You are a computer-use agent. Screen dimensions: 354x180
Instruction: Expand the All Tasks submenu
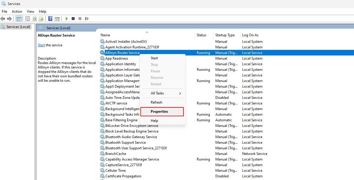[x=163, y=93]
